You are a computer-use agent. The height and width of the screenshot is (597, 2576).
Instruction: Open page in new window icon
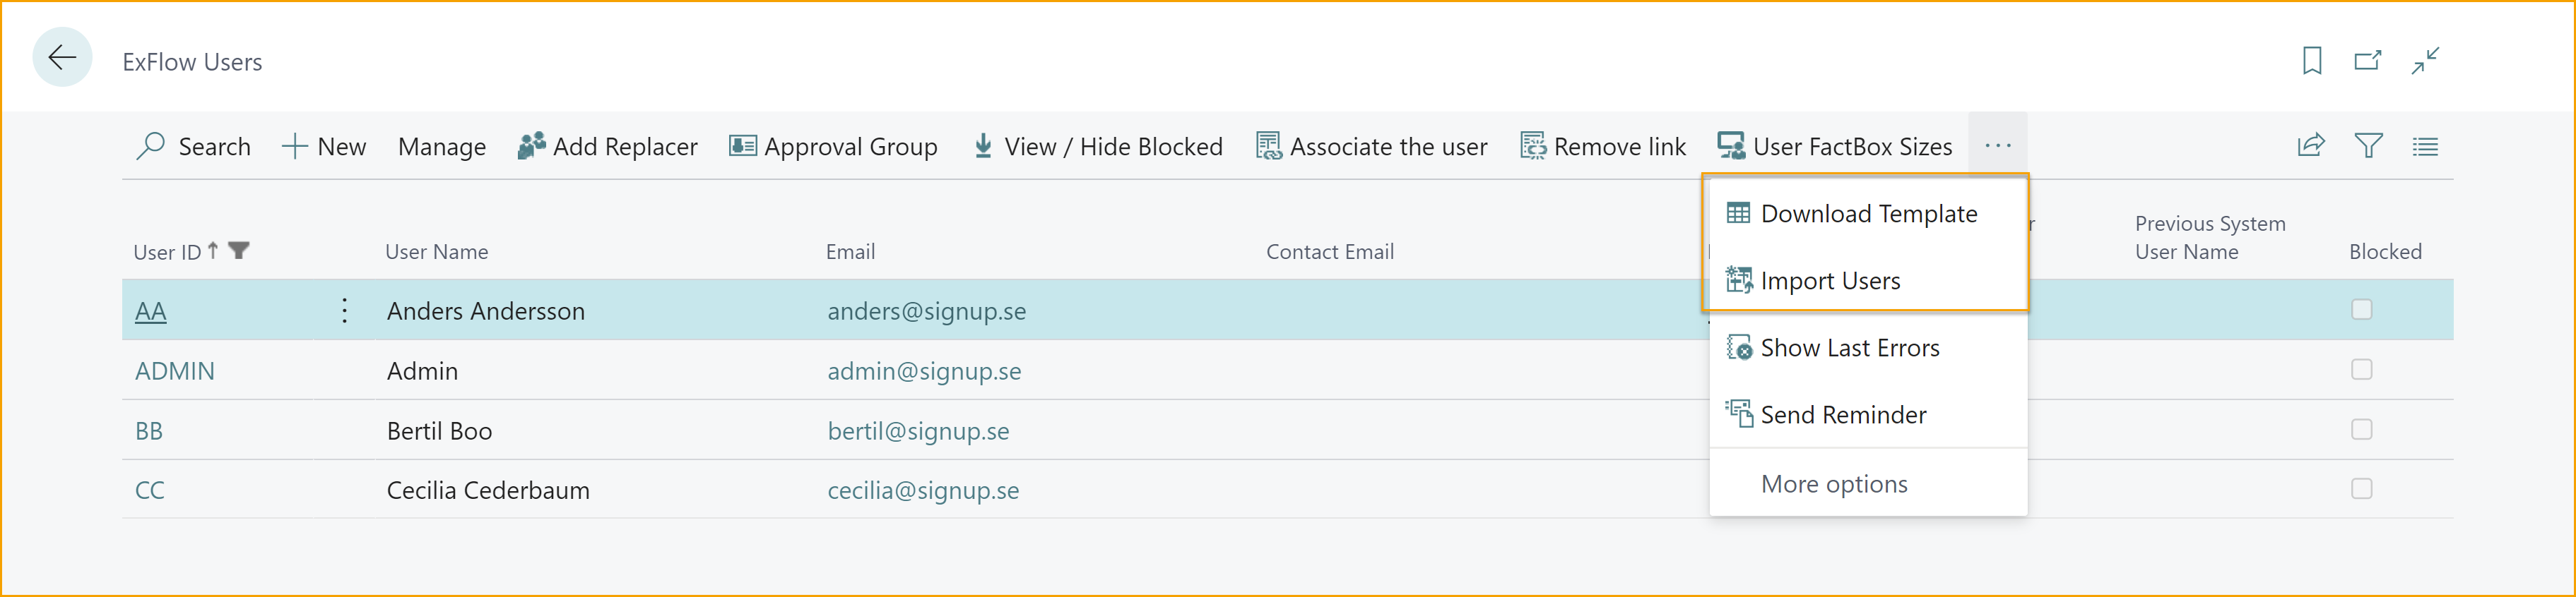[2367, 61]
